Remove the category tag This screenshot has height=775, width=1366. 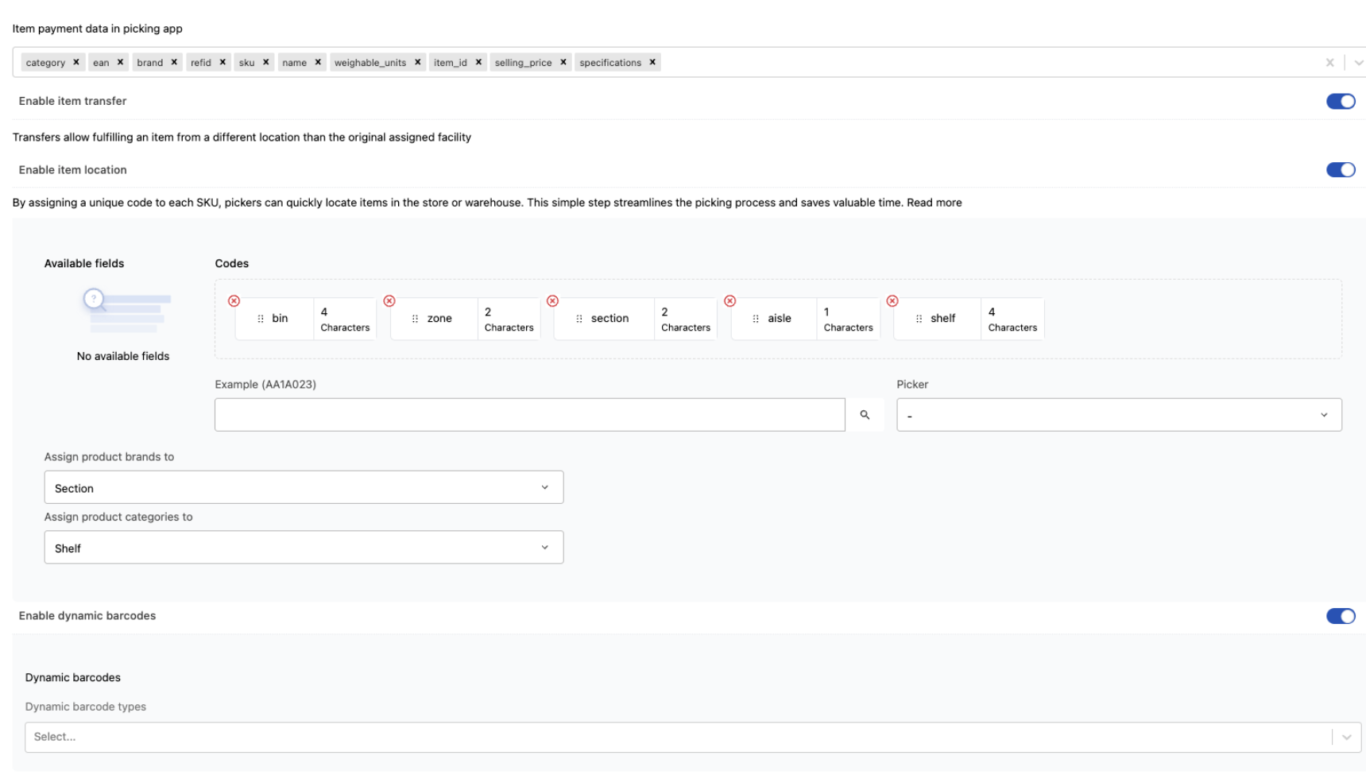coord(76,62)
